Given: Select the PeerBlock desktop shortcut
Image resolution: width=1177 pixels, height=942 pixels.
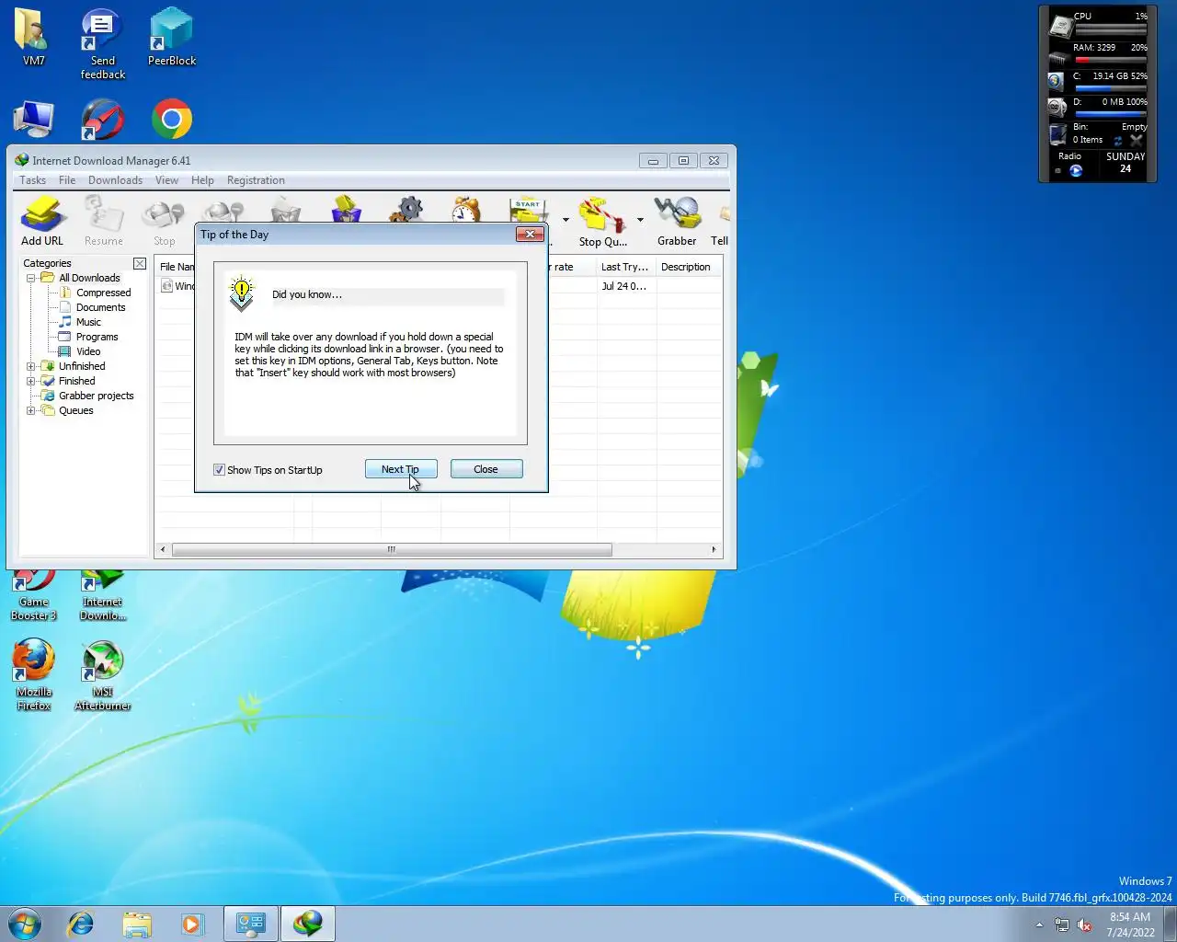Looking at the screenshot, I should coord(172,37).
